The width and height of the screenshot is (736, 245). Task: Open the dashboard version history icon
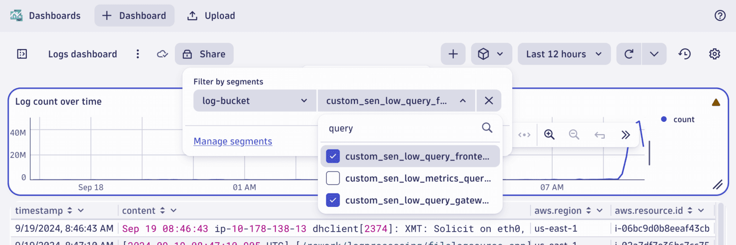point(684,54)
